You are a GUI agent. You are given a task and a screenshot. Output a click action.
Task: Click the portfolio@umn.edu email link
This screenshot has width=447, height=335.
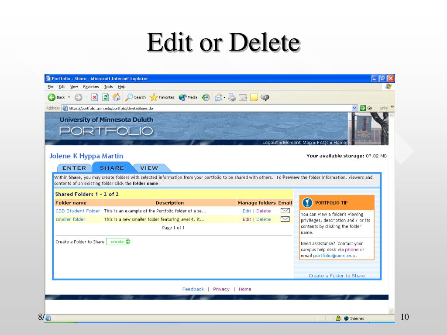coord(334,256)
